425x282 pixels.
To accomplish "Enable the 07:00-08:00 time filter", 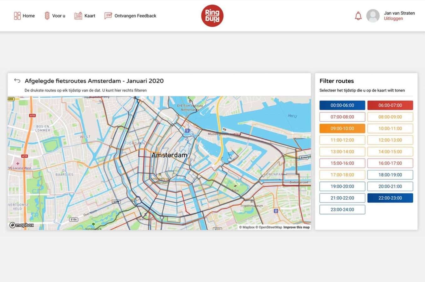I will (x=342, y=117).
